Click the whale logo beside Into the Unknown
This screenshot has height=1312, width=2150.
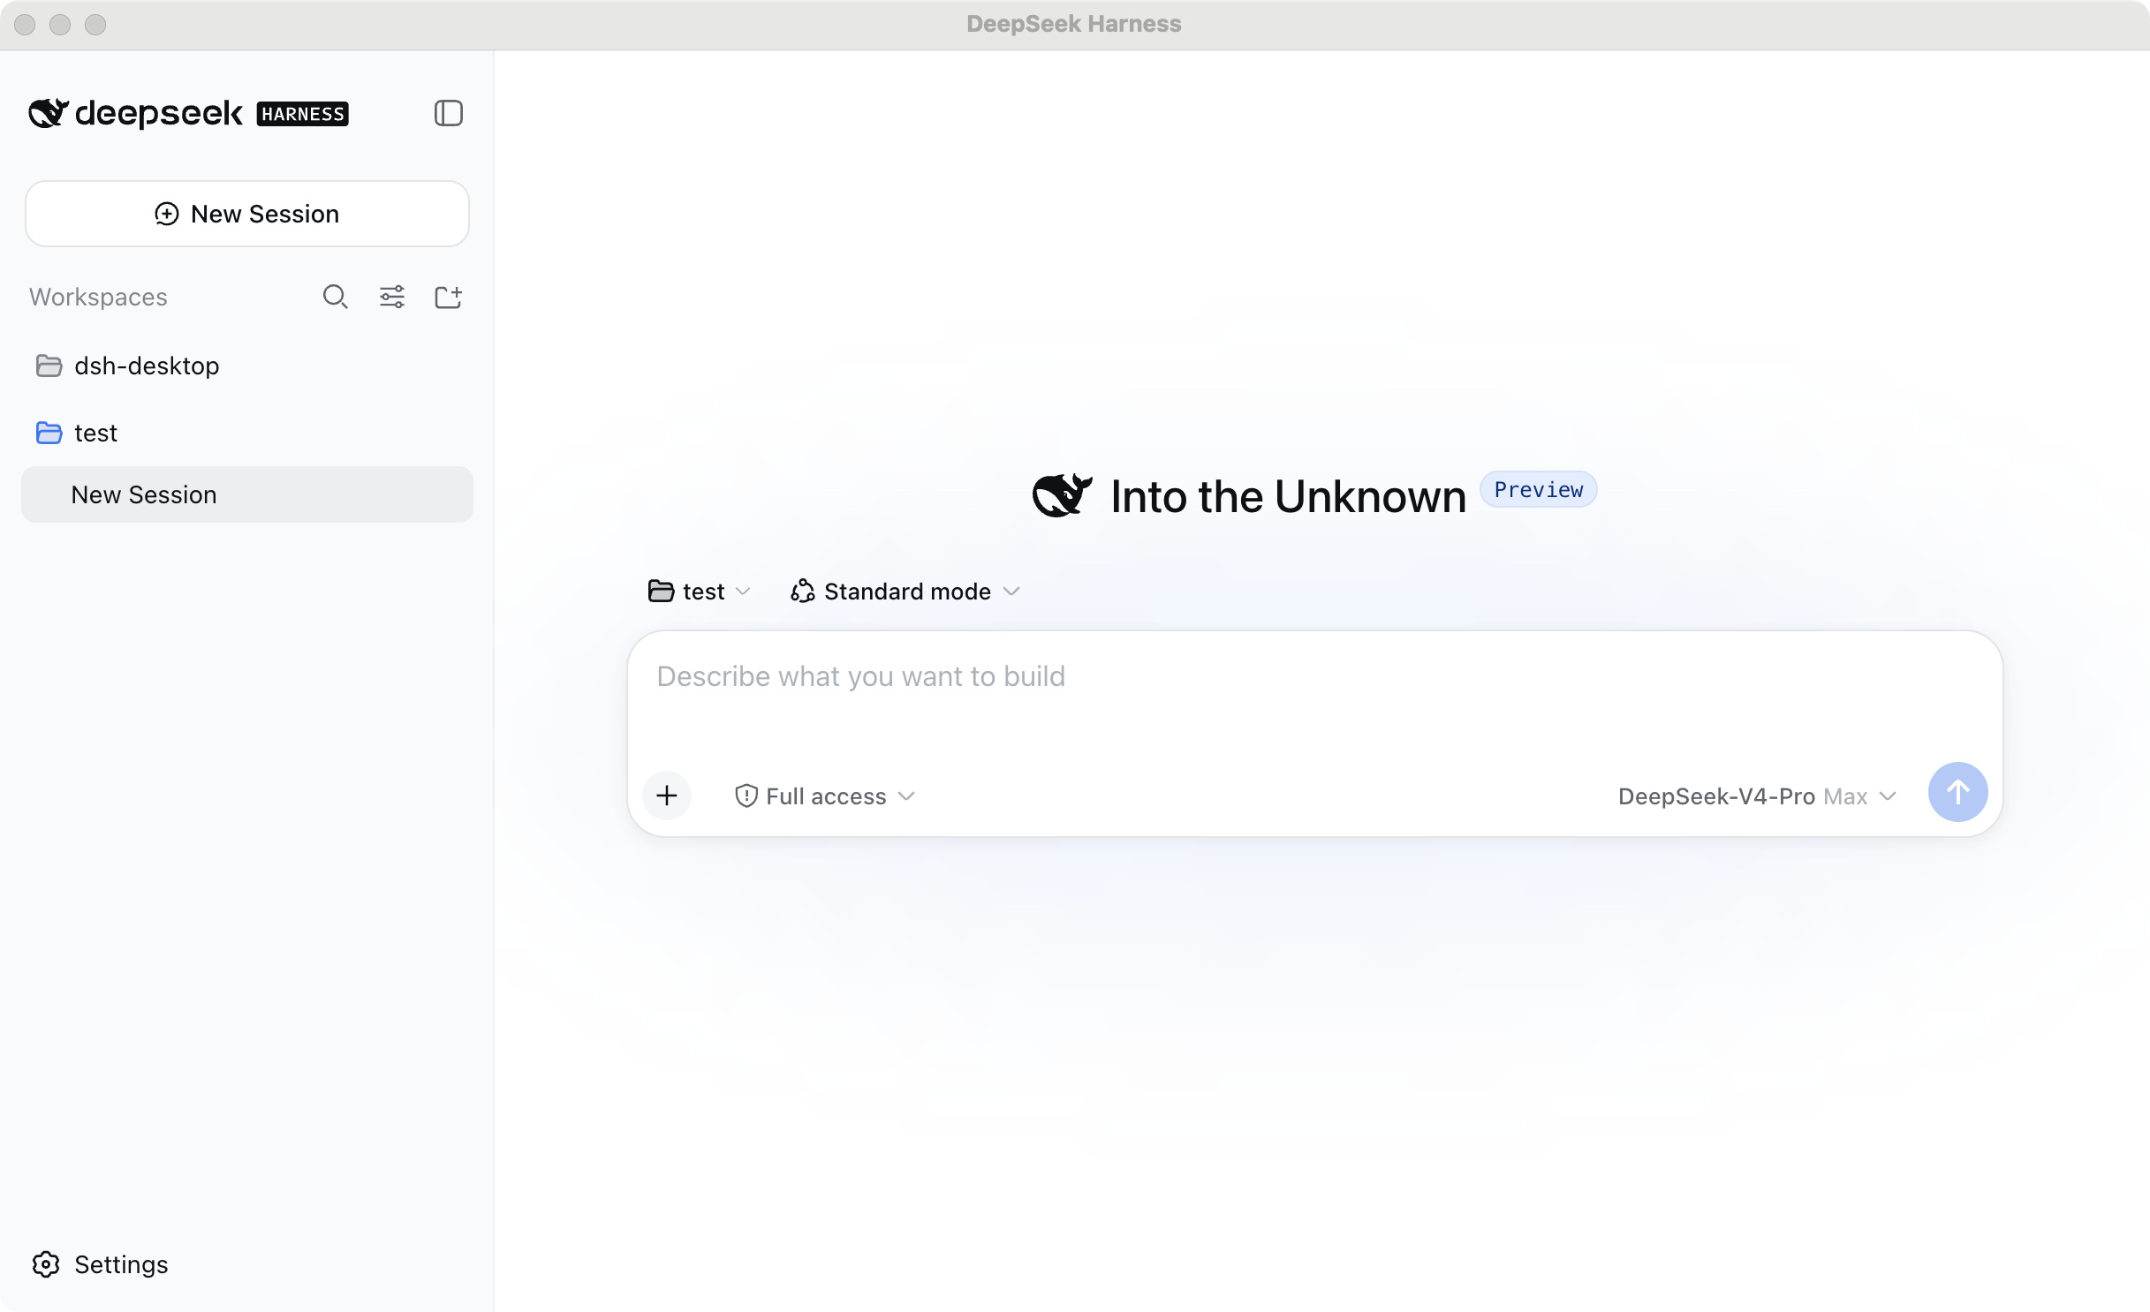[x=1063, y=494]
